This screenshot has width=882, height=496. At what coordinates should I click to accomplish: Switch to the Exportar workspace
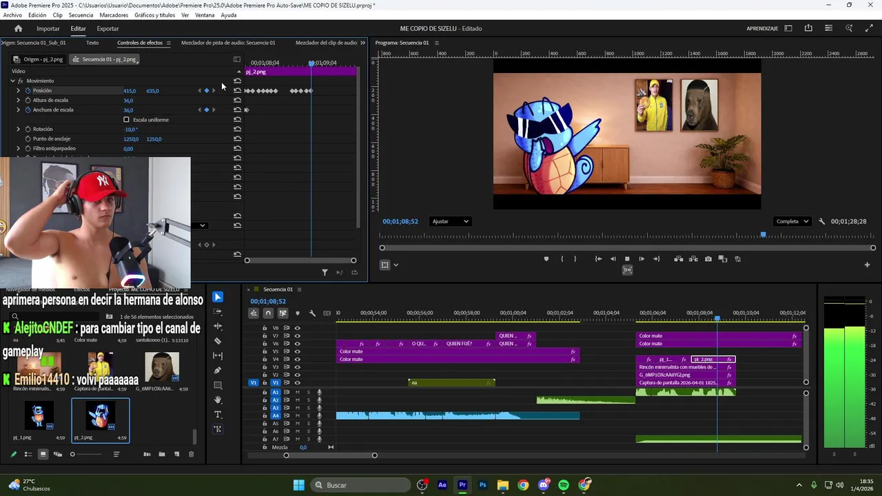click(107, 28)
